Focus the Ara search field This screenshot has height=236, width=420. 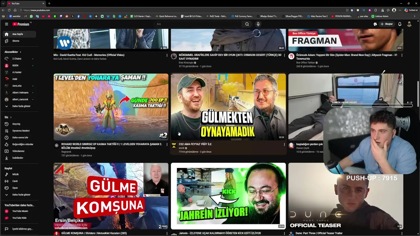[x=198, y=24]
